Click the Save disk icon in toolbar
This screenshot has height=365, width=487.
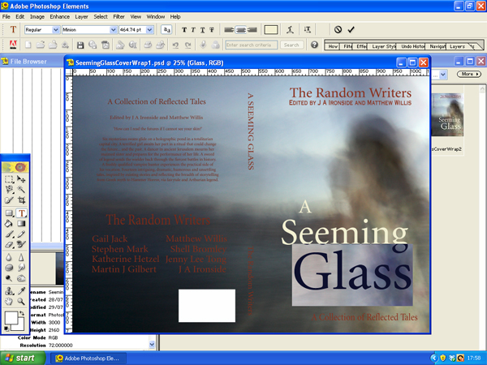[80, 45]
